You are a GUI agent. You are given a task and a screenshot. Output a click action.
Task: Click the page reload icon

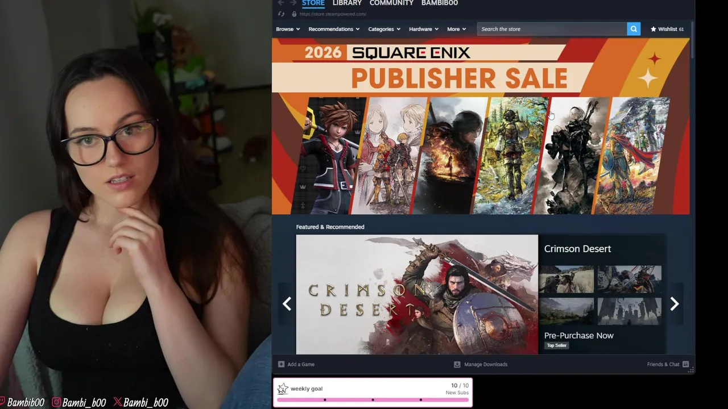(x=281, y=14)
